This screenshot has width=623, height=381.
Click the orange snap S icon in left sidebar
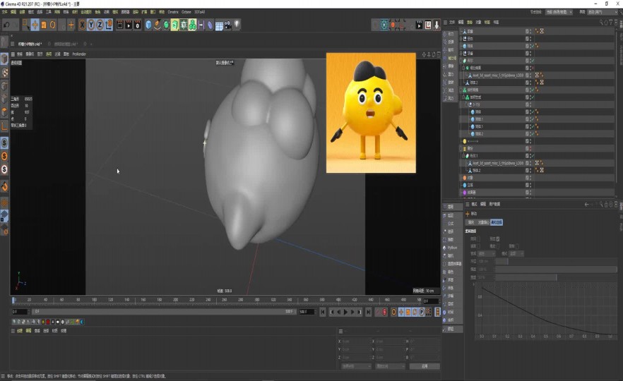4,156
